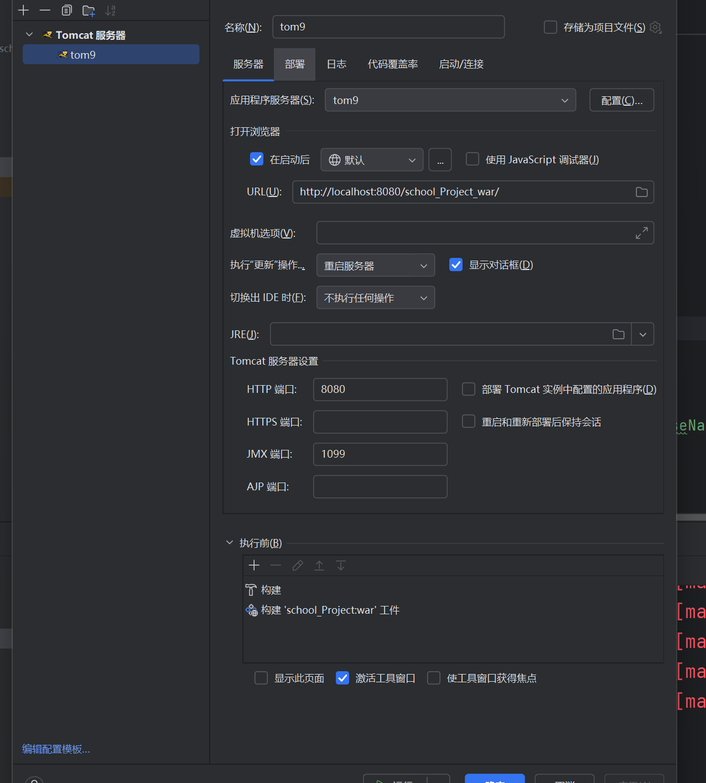Click in the 名称 input field
This screenshot has height=783, width=706.
click(x=388, y=27)
